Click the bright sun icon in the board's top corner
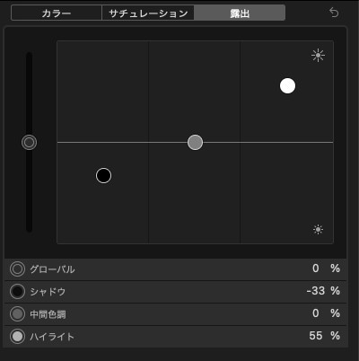This screenshot has height=361, width=359. pos(318,56)
